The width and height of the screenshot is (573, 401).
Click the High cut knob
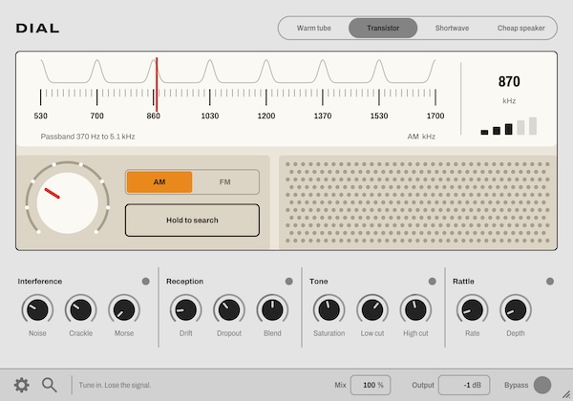click(x=415, y=309)
